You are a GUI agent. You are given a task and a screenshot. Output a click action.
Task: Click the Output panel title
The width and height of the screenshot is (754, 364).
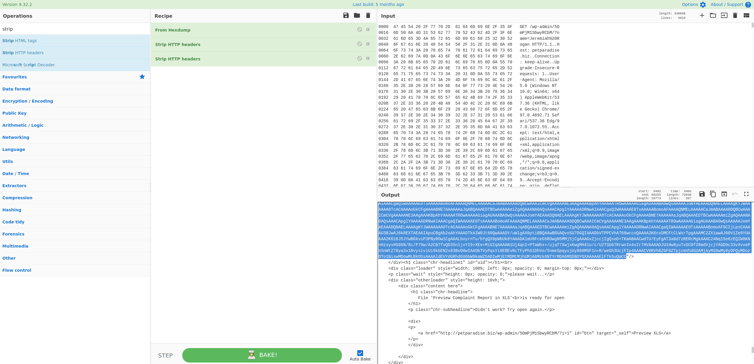pyautogui.click(x=390, y=195)
